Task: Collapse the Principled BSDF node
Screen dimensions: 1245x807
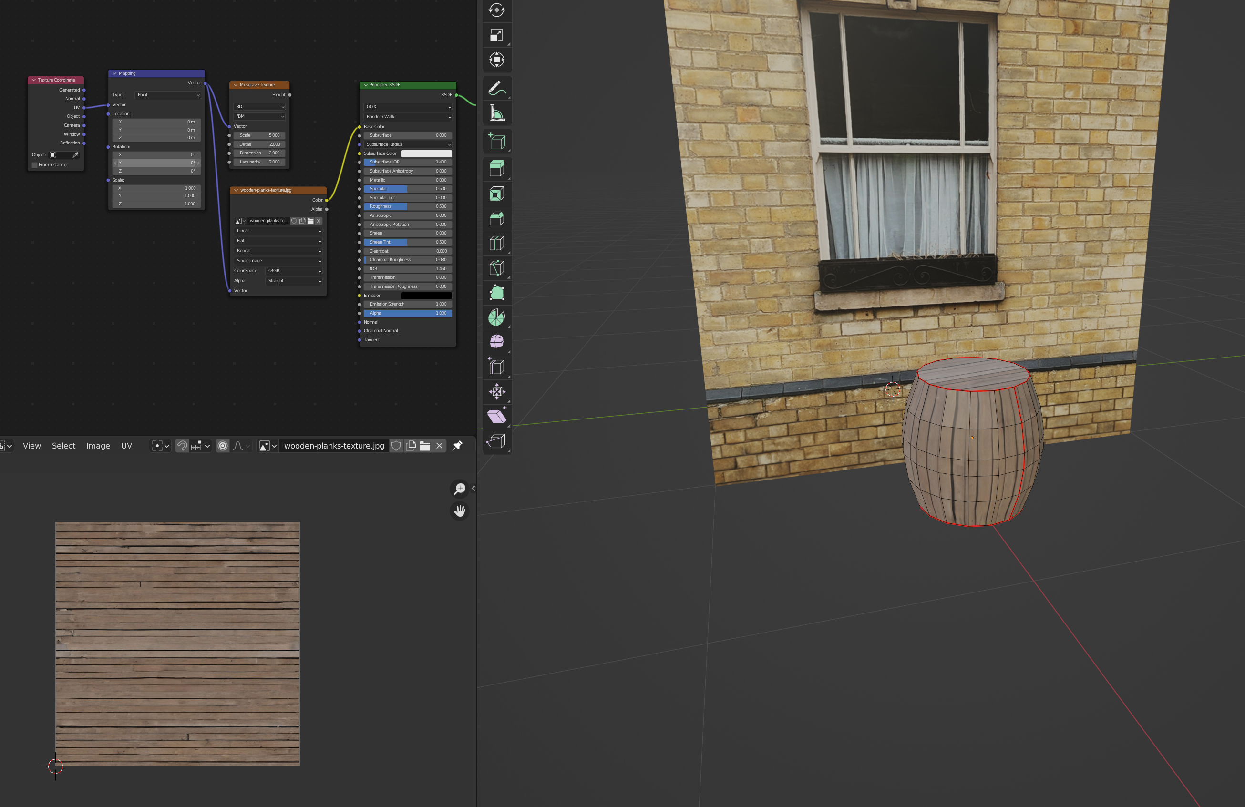Action: (x=366, y=85)
